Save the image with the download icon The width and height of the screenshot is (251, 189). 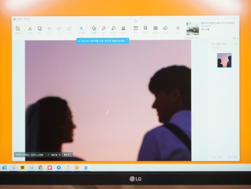pyautogui.click(x=30, y=28)
